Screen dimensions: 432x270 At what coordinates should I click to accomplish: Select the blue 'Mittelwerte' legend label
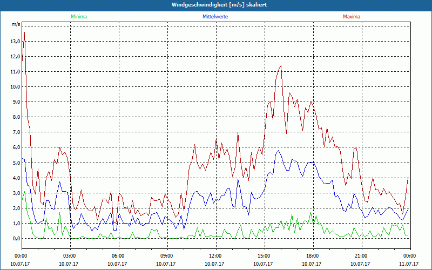(x=215, y=17)
